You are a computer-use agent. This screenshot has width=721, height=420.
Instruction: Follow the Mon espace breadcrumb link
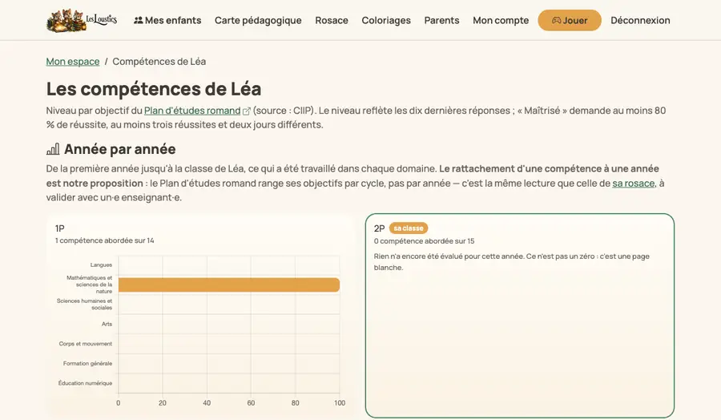point(73,62)
